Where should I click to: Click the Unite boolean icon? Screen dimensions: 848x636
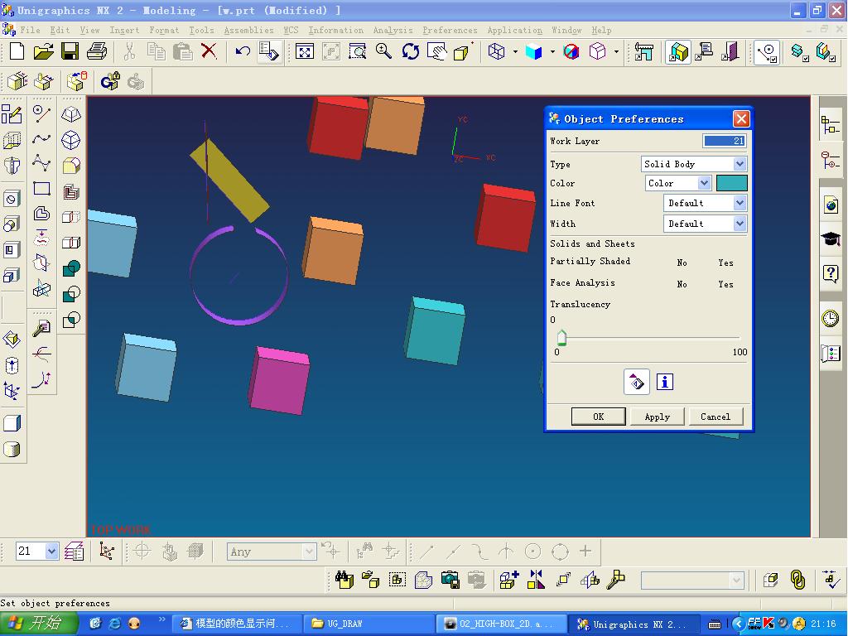click(x=71, y=267)
